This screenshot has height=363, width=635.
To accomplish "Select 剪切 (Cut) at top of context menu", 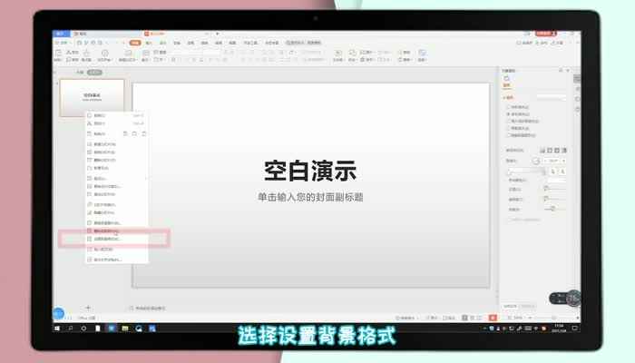I will pos(100,115).
